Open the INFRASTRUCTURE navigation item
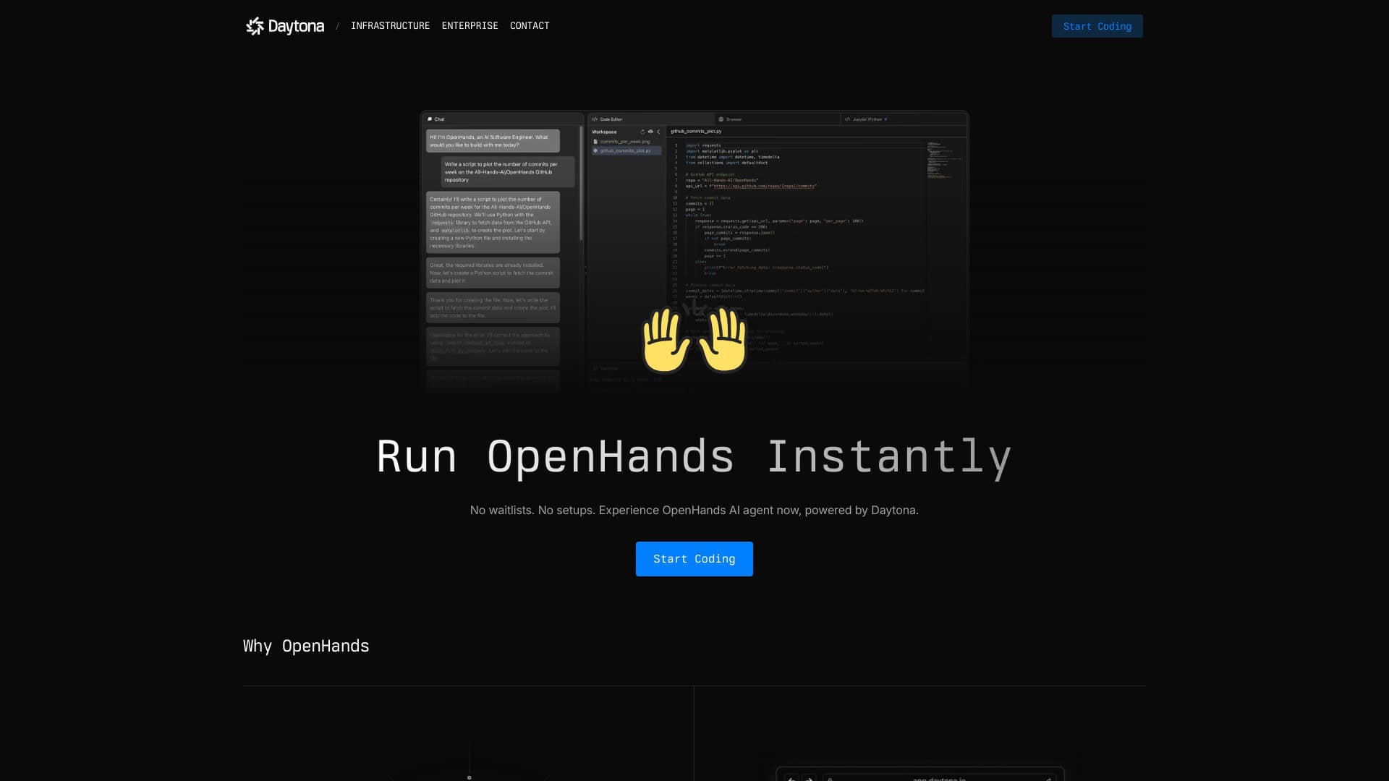1389x781 pixels. pyautogui.click(x=390, y=26)
